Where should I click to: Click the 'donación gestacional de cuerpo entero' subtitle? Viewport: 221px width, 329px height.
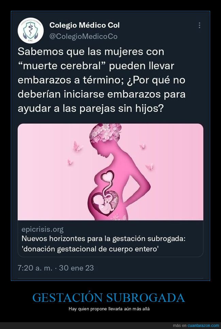(x=90, y=249)
